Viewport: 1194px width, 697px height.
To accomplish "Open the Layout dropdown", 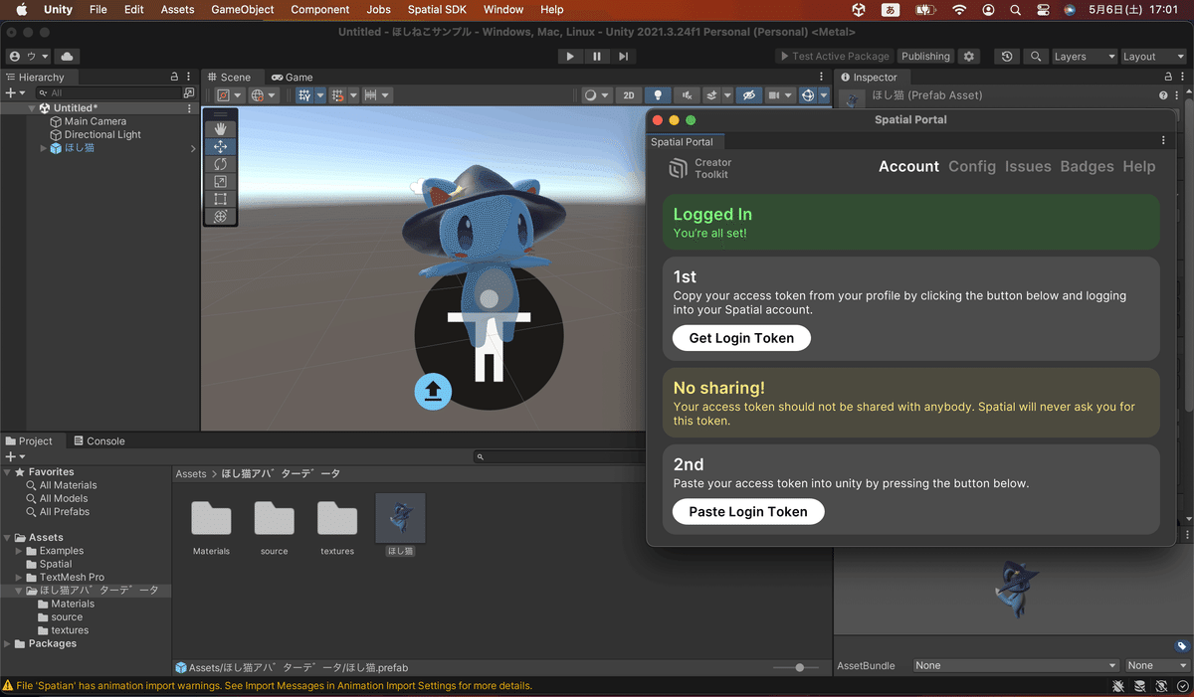I will click(x=1154, y=57).
